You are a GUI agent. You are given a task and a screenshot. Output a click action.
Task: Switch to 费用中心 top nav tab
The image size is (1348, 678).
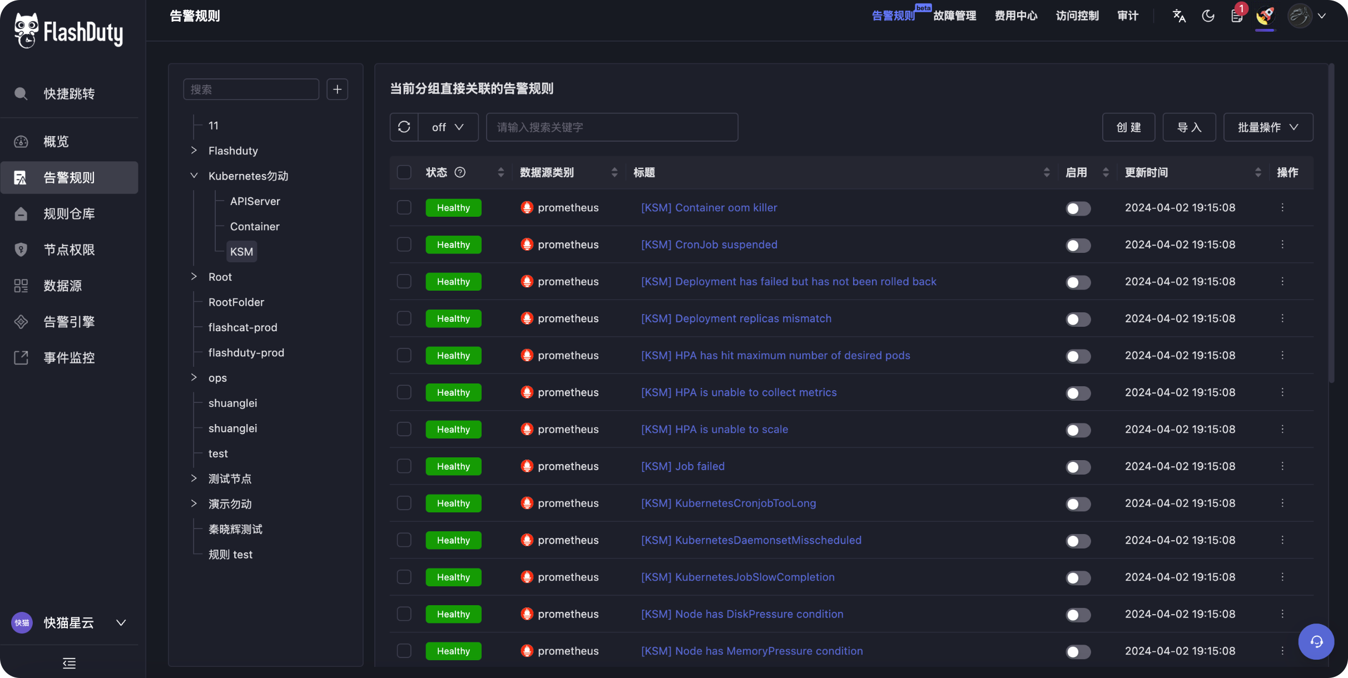[x=1016, y=16]
